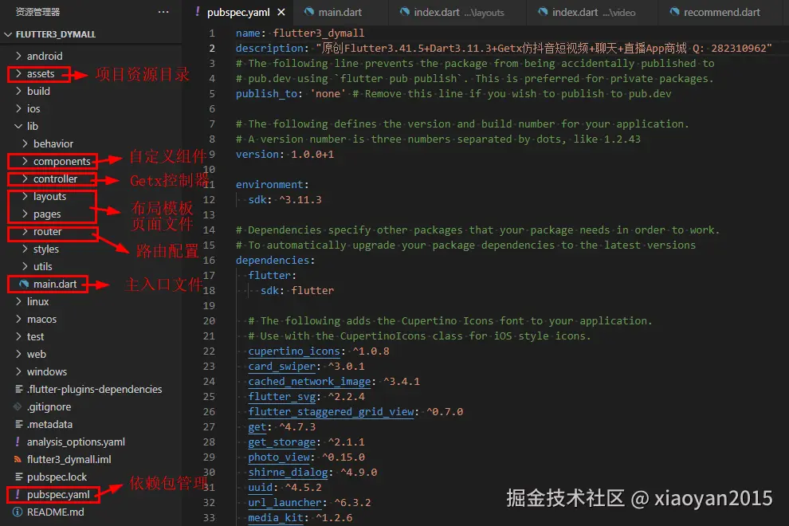Click the Dart icon on main.dart tab
This screenshot has height=526, width=789.
[x=309, y=12]
